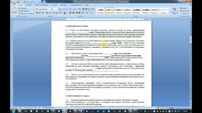This screenshot has height=113, width=202.
Task: Open Replace (Заменить) dialog
Action: [x=185, y=11]
